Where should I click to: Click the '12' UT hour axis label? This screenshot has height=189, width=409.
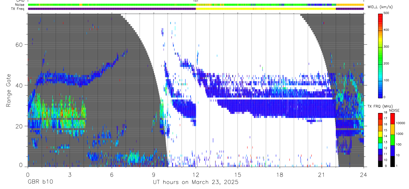pyautogui.click(x=196, y=175)
